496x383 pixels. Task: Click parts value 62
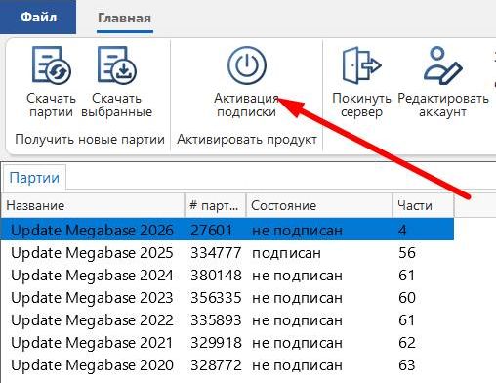click(407, 343)
